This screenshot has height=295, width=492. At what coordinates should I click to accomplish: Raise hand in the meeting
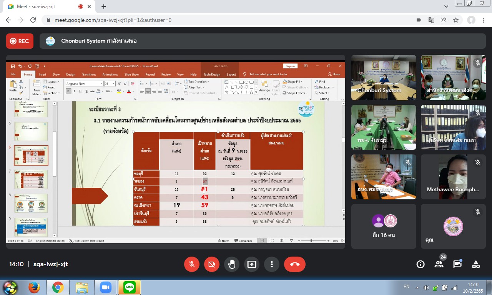pos(232,264)
